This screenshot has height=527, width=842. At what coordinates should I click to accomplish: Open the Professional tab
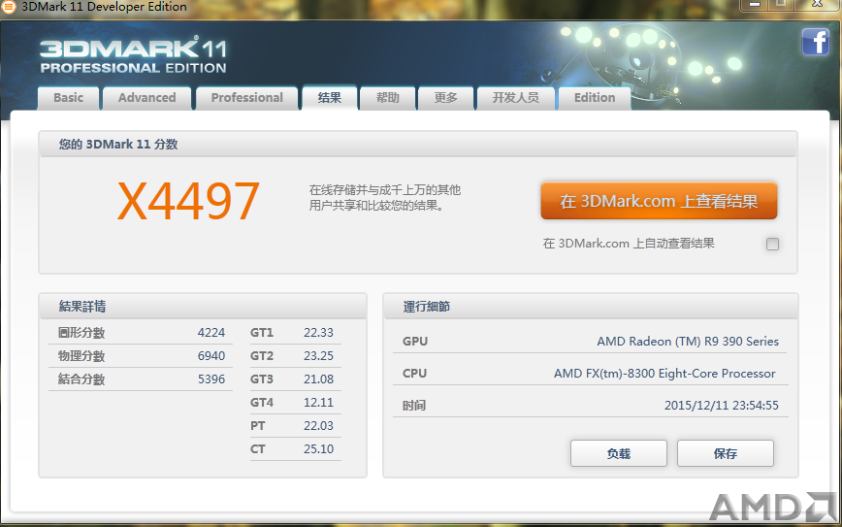pyautogui.click(x=247, y=98)
